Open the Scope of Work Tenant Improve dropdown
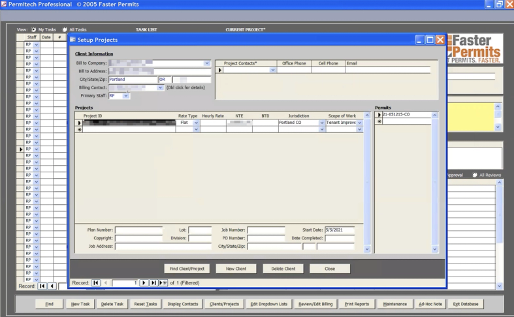The image size is (514, 317). [x=360, y=123]
